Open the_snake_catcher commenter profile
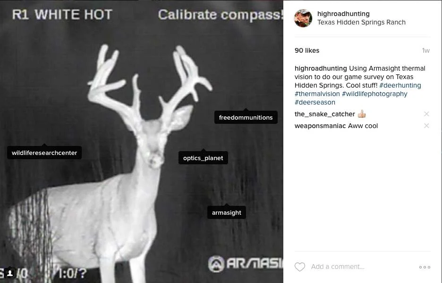This screenshot has height=283, width=442. click(325, 114)
